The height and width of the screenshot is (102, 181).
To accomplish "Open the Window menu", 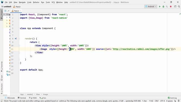I will coord(59,2).
